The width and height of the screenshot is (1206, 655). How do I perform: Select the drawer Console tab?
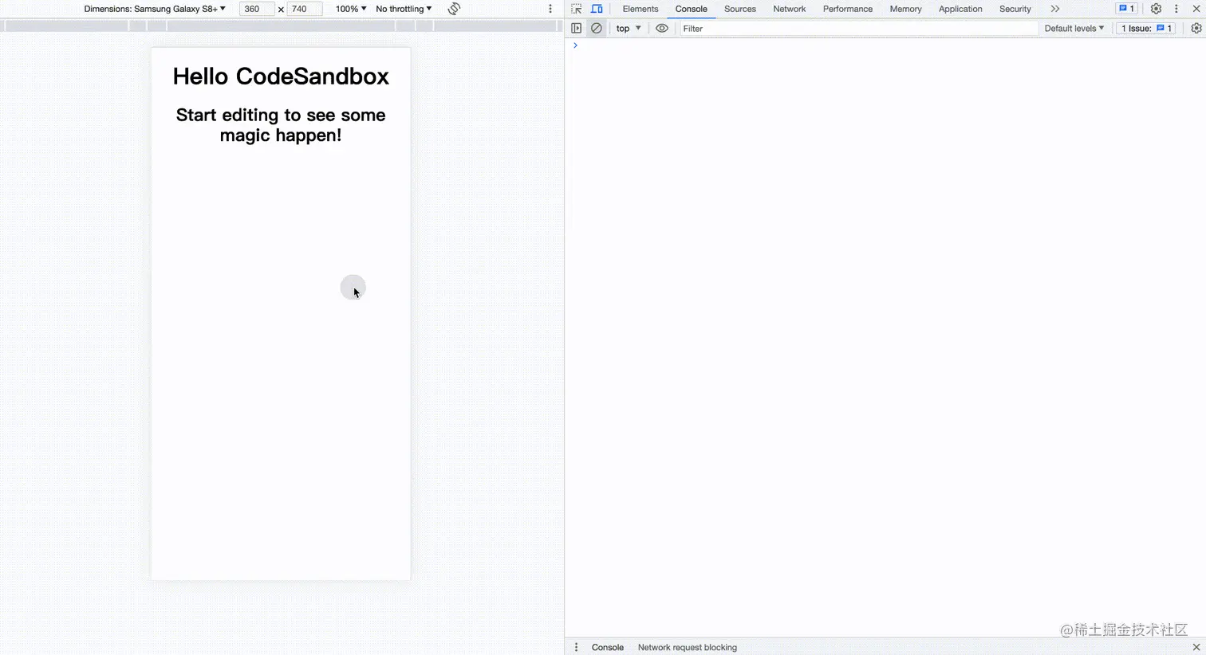coord(607,647)
